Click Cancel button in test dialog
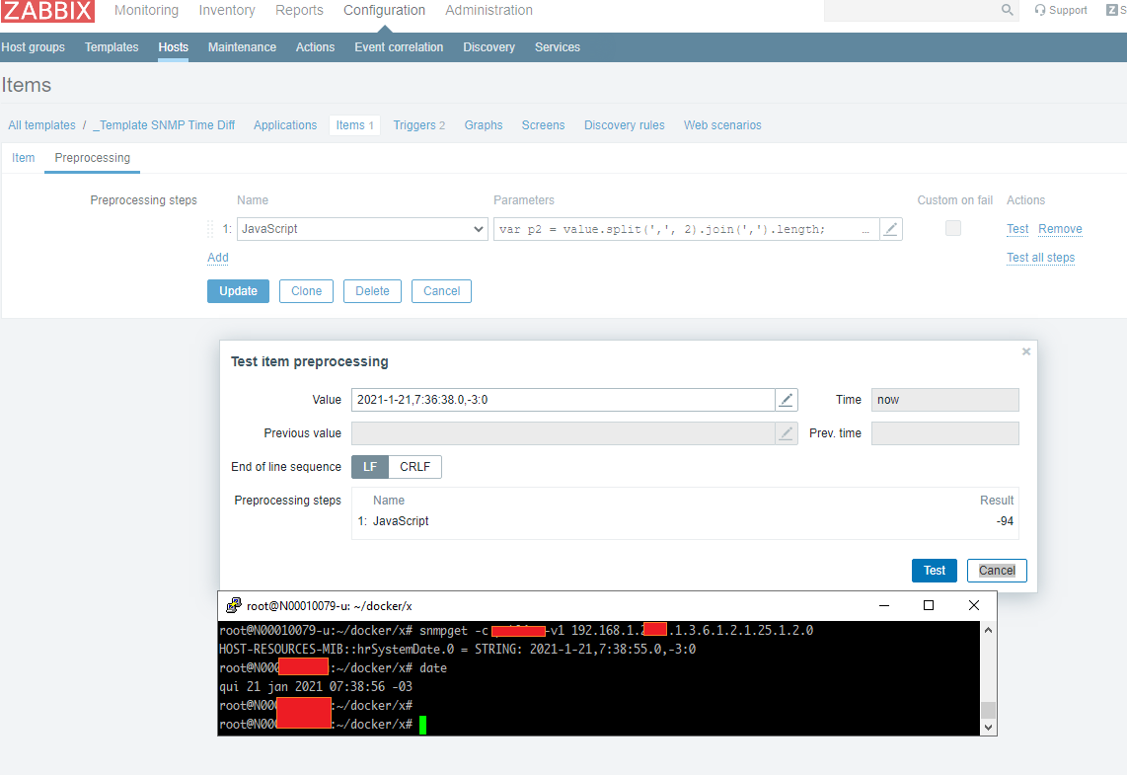This screenshot has height=775, width=1127. tap(997, 571)
